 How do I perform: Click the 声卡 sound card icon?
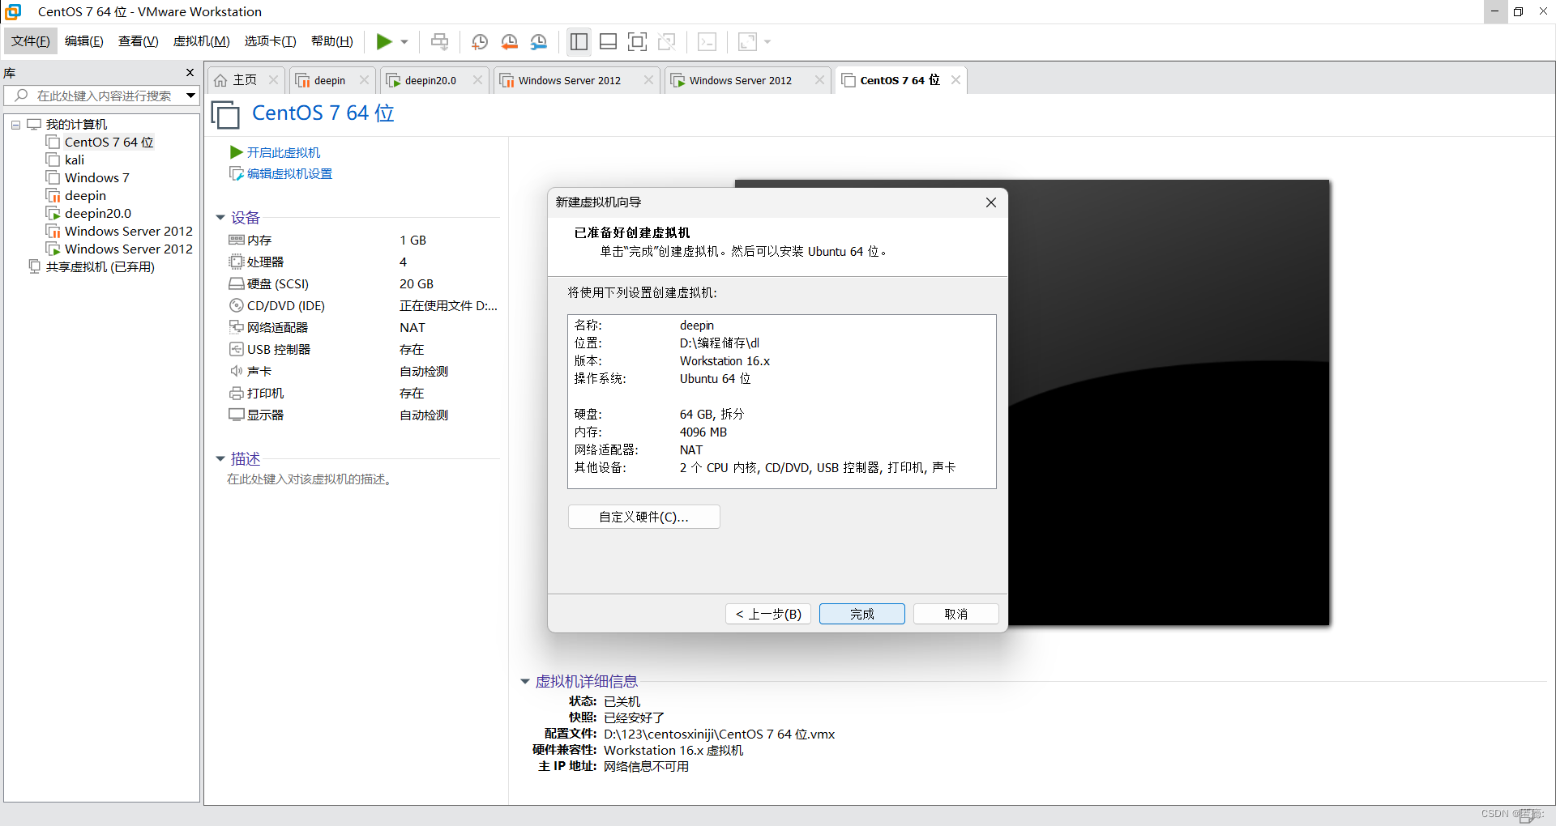pyautogui.click(x=237, y=371)
